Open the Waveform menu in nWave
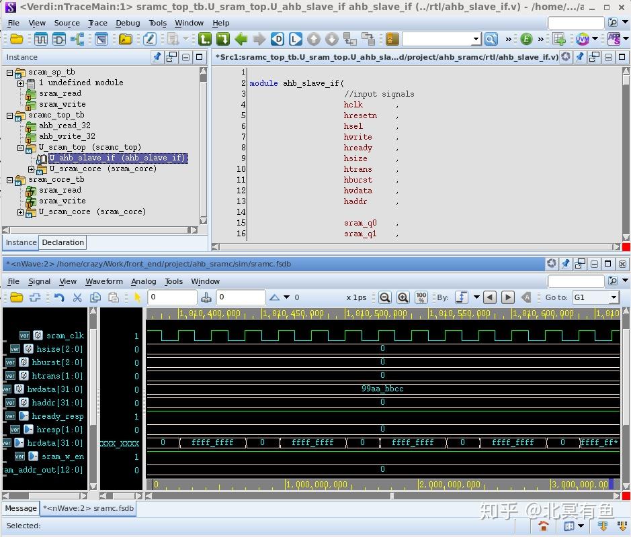The height and width of the screenshot is (537, 631). [x=104, y=281]
